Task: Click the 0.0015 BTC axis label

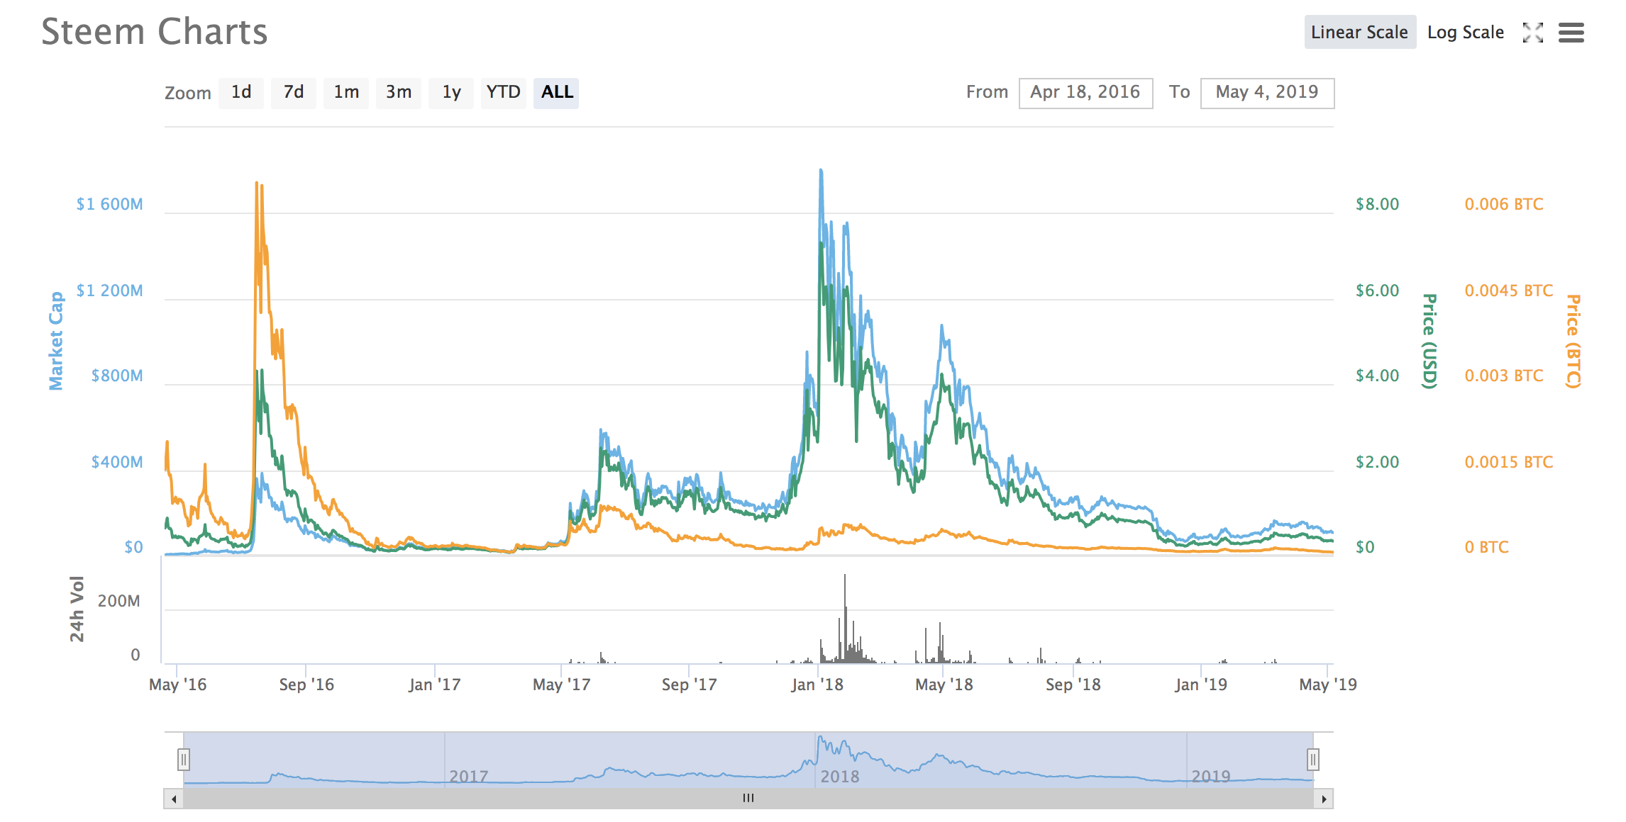Action: coord(1509,462)
